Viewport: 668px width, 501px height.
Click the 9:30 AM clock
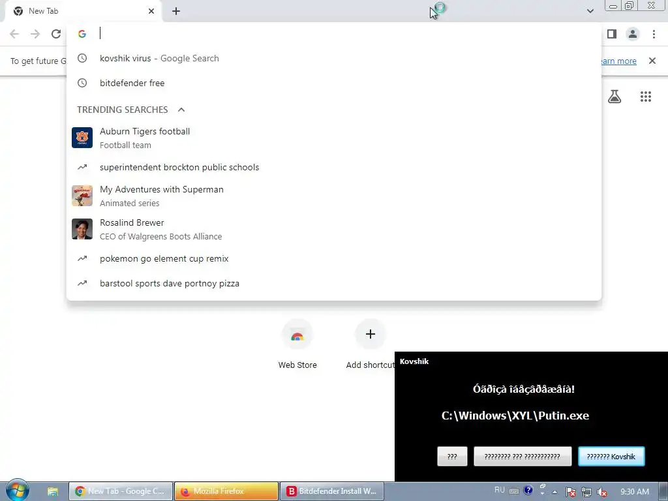point(634,492)
